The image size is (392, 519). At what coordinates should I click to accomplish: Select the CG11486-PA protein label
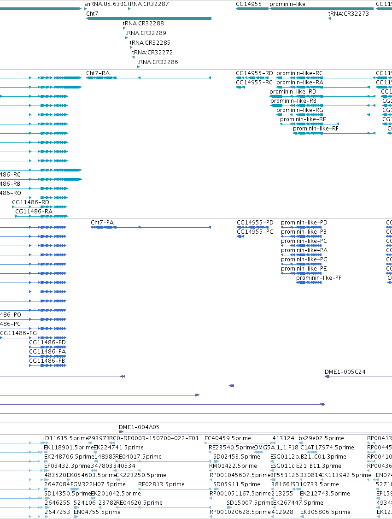[47, 352]
